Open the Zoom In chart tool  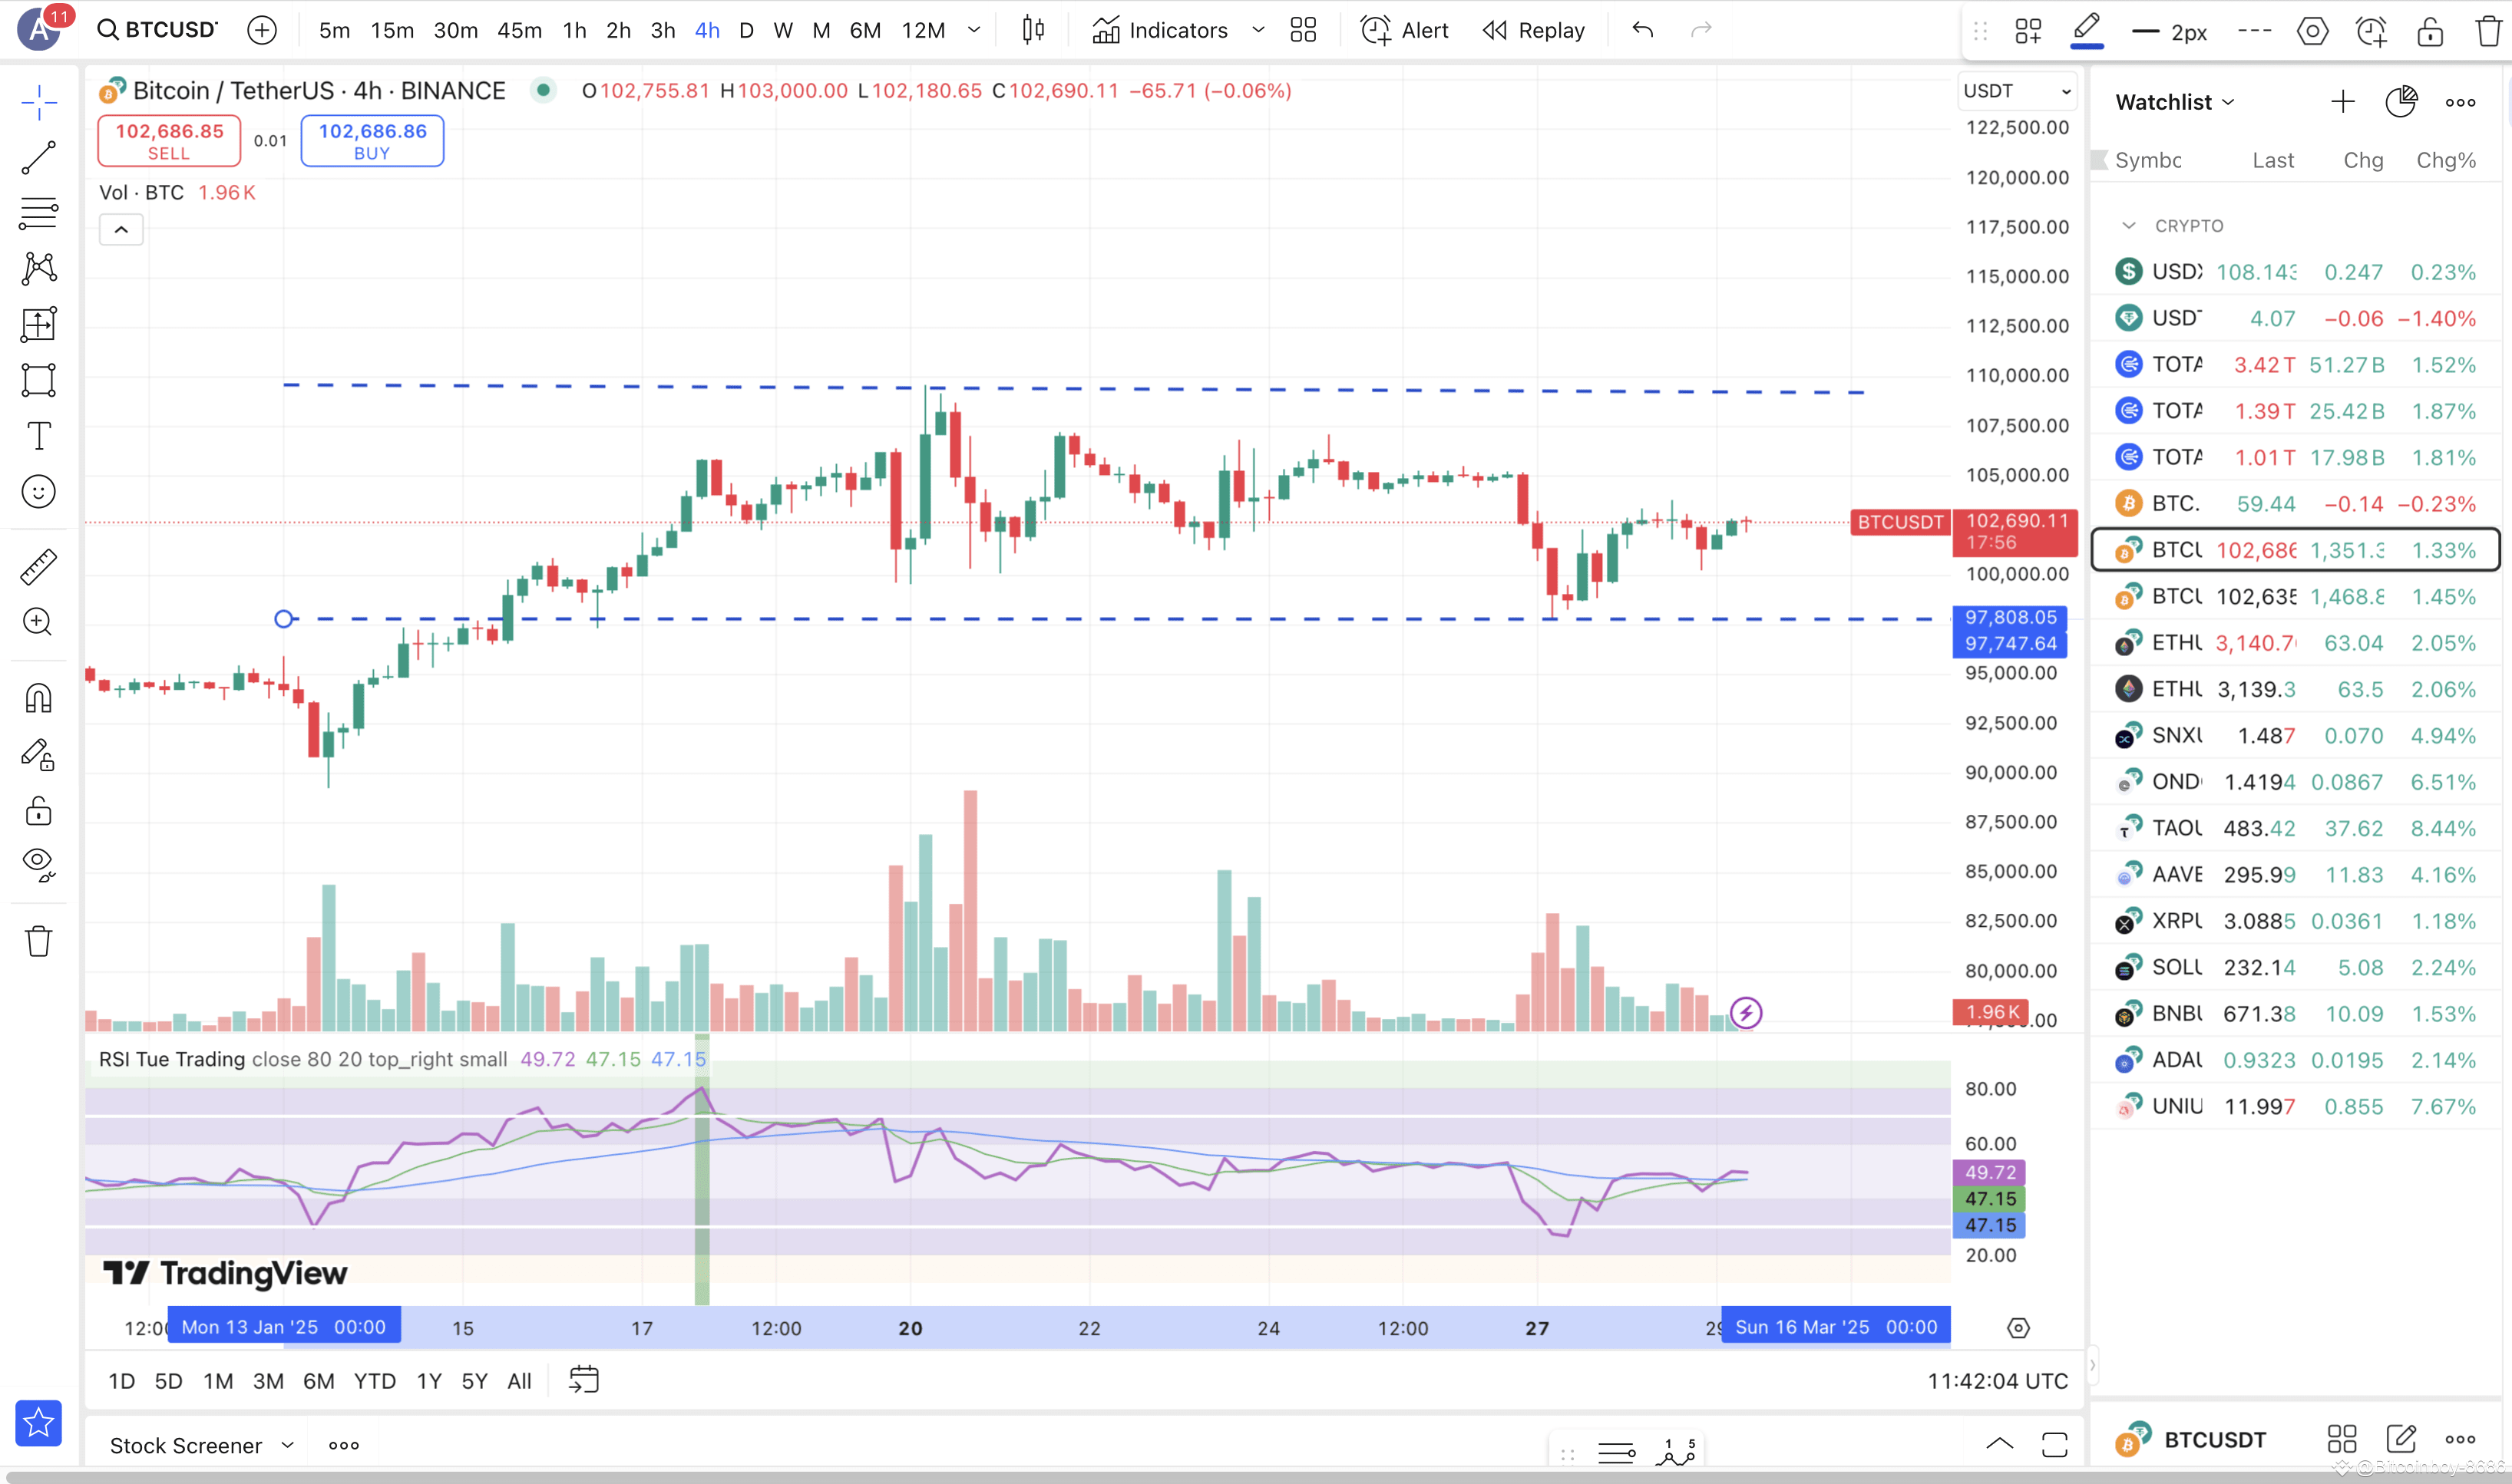click(38, 622)
